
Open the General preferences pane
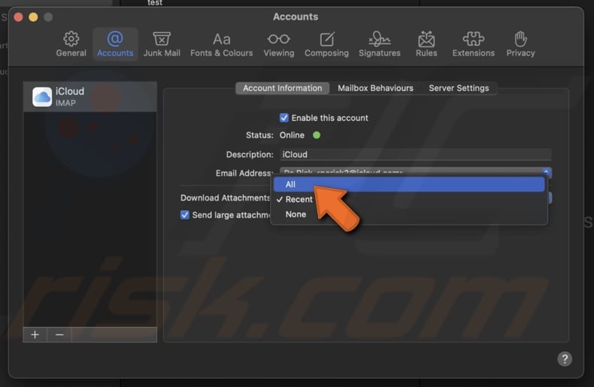71,44
